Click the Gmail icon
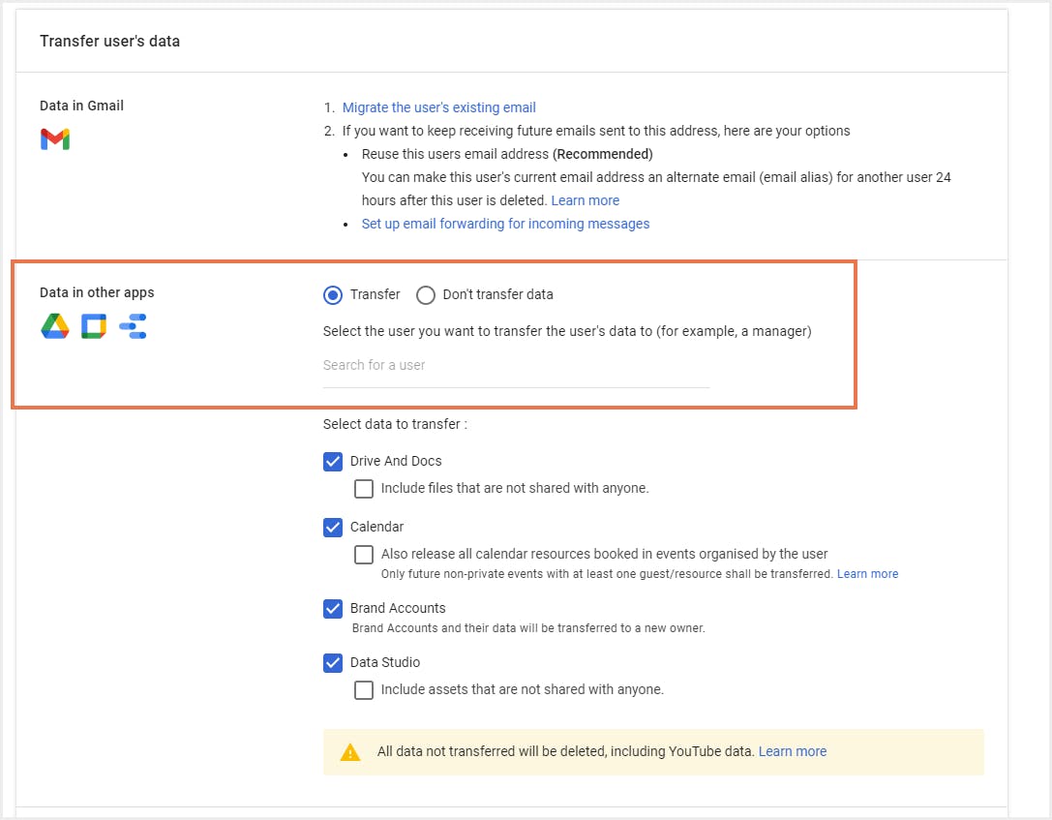The width and height of the screenshot is (1052, 820). click(55, 139)
